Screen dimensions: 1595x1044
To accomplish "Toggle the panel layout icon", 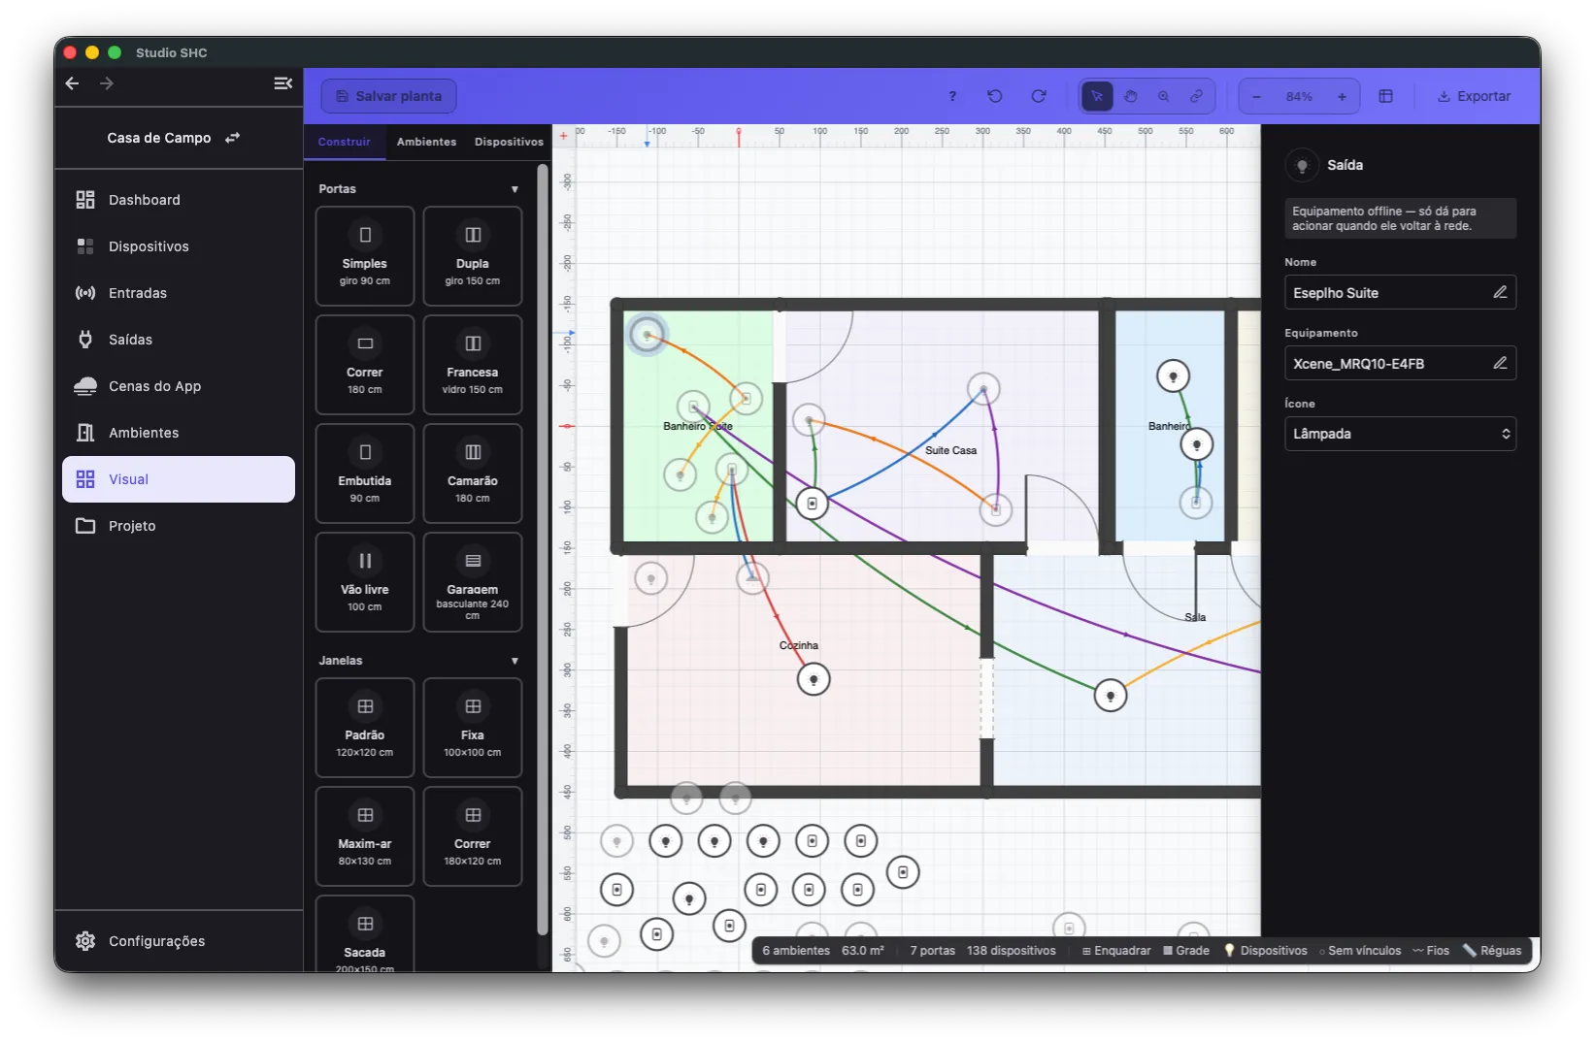I will click(1386, 96).
